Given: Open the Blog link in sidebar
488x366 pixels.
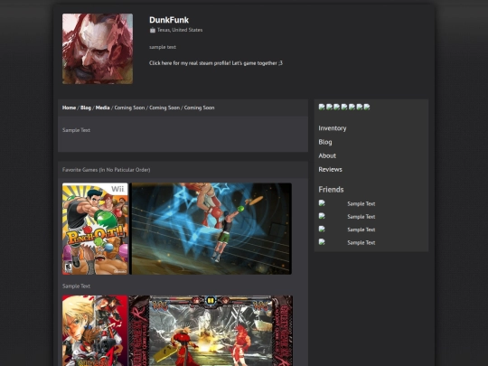Looking at the screenshot, I should pyautogui.click(x=325, y=142).
